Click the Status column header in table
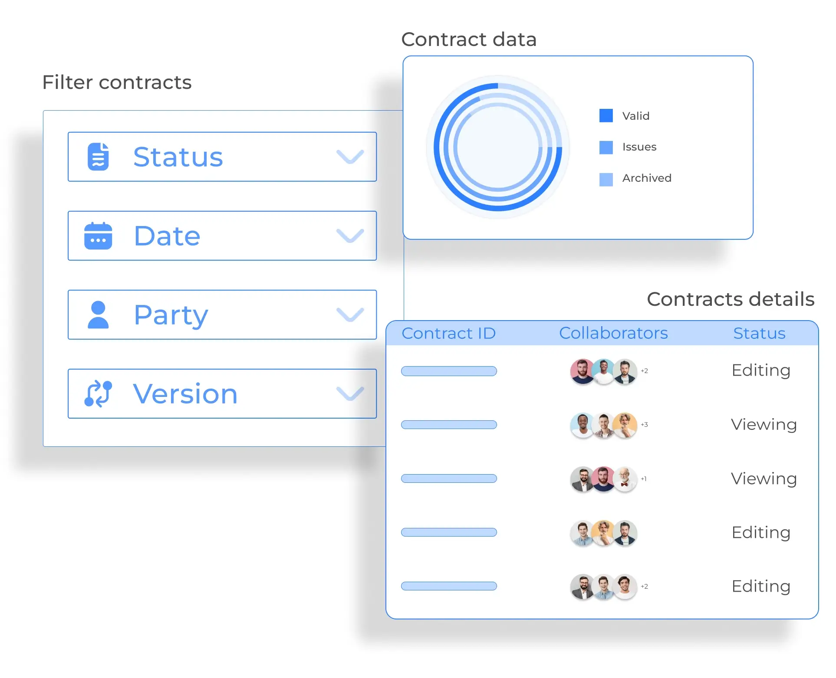The width and height of the screenshot is (836, 678). pyautogui.click(x=759, y=333)
